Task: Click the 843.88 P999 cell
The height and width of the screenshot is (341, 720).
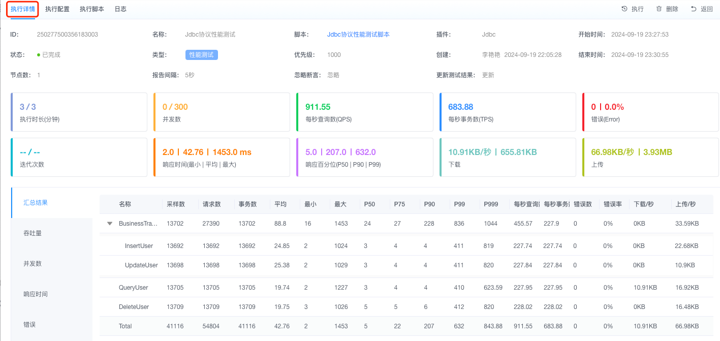Action: pos(493,326)
